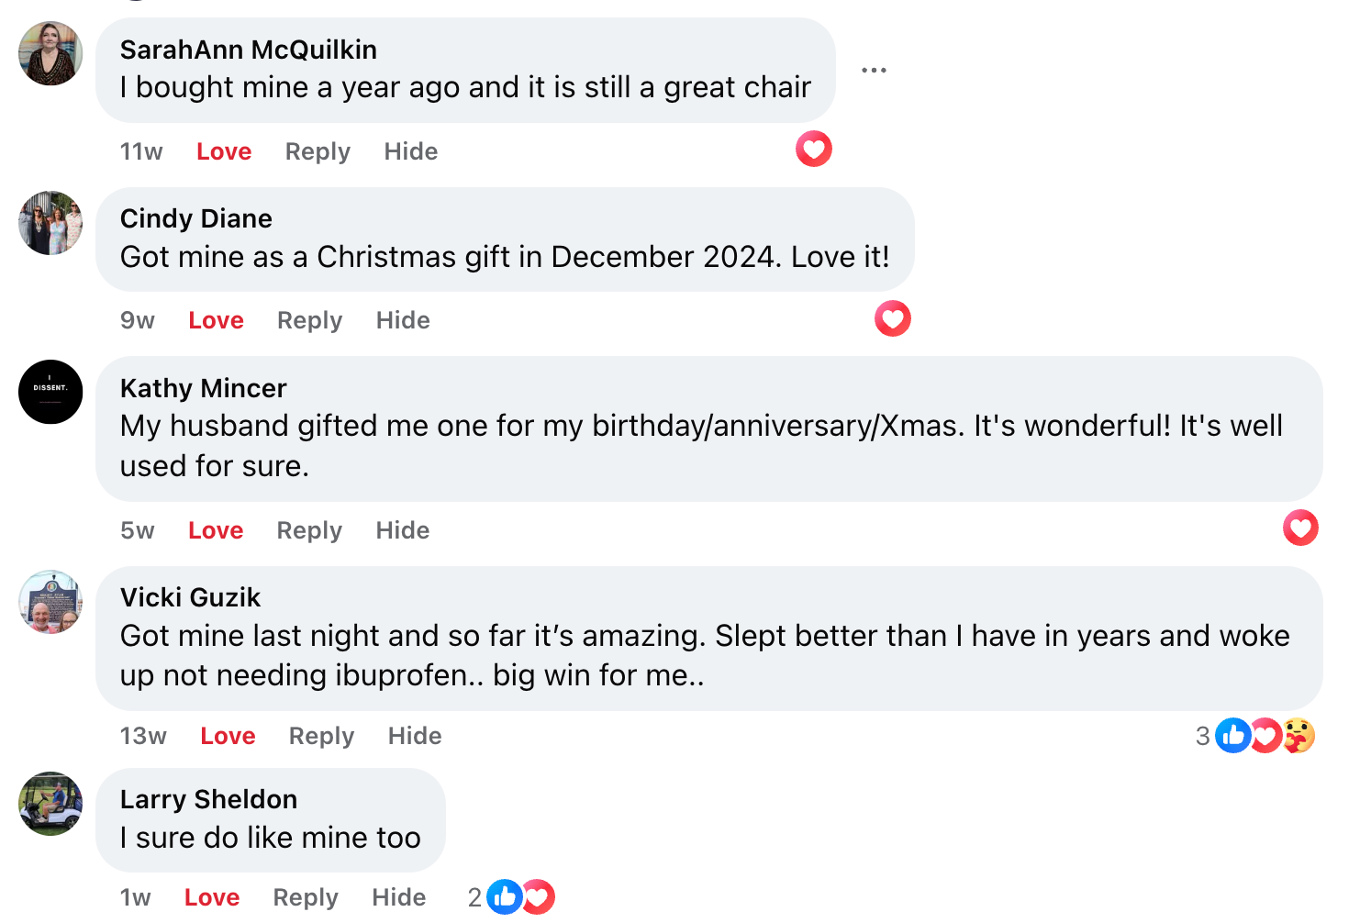Open the like and love reactions on Larry Sheldon's comment
This screenshot has height=923, width=1371.
(x=519, y=897)
